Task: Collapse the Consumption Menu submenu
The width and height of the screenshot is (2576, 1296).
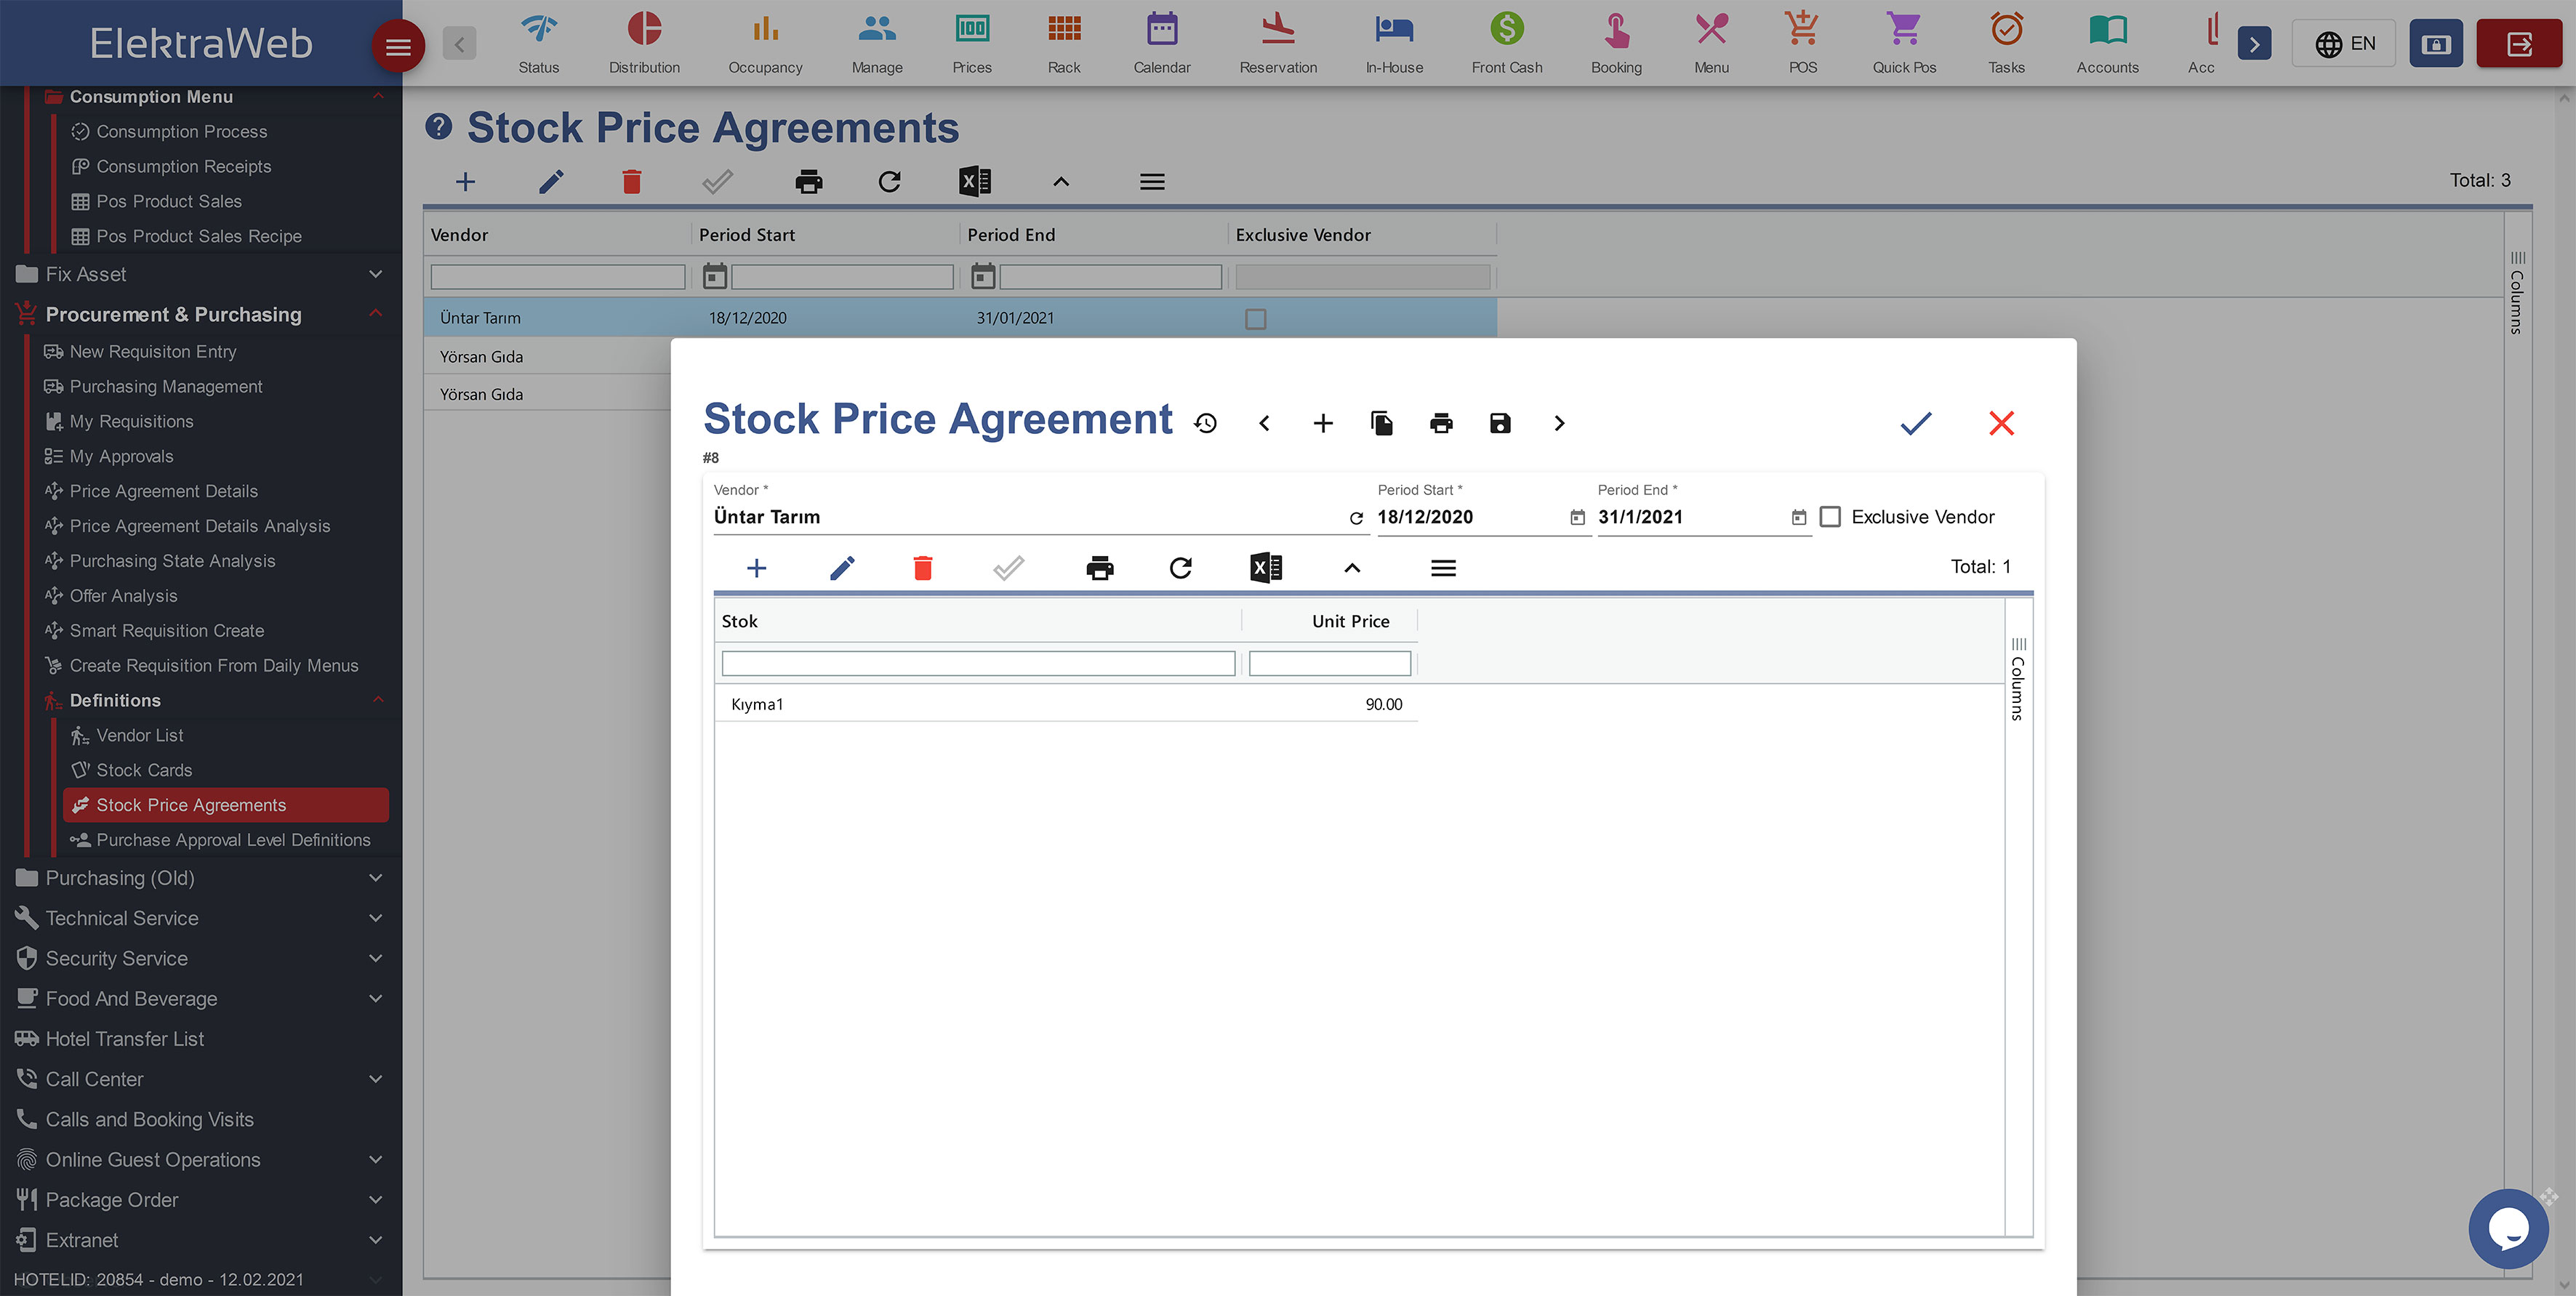Action: 378,96
